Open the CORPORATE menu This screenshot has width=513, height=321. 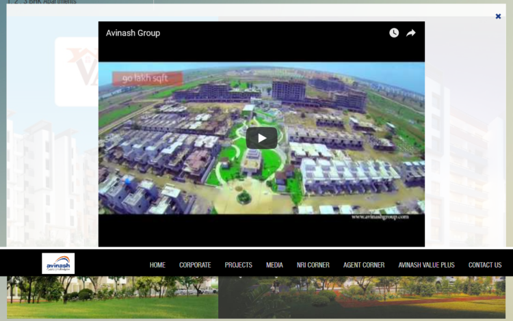coord(195,265)
